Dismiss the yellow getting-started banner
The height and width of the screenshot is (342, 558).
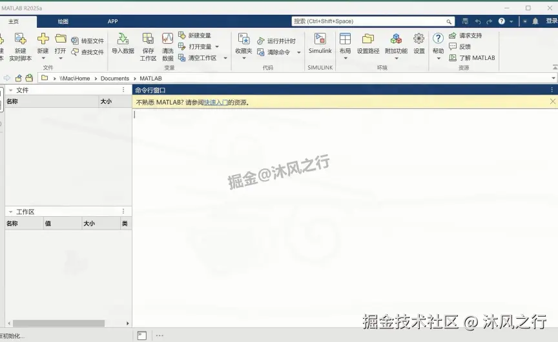pos(552,102)
